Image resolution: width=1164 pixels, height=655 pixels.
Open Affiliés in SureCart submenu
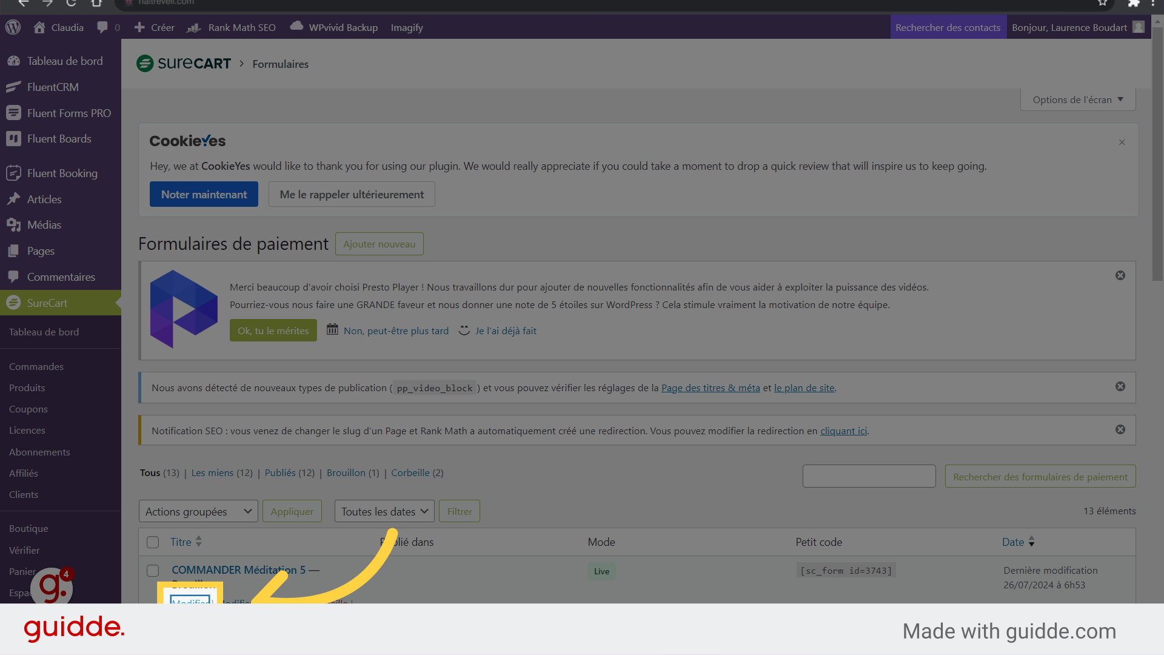tap(24, 473)
